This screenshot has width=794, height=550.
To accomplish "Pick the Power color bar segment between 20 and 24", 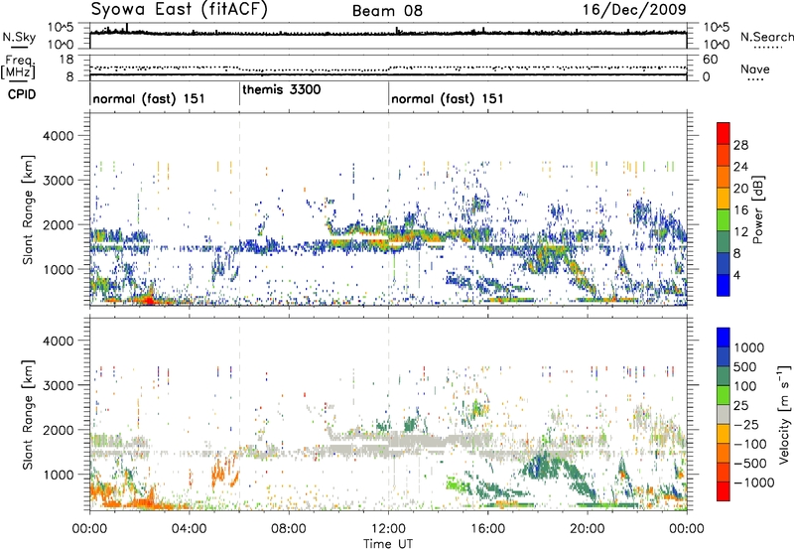I will coord(724,178).
